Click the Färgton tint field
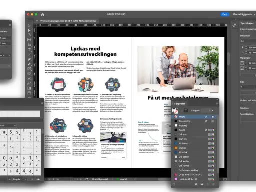This screenshot has width=256, height=192. point(206,110)
